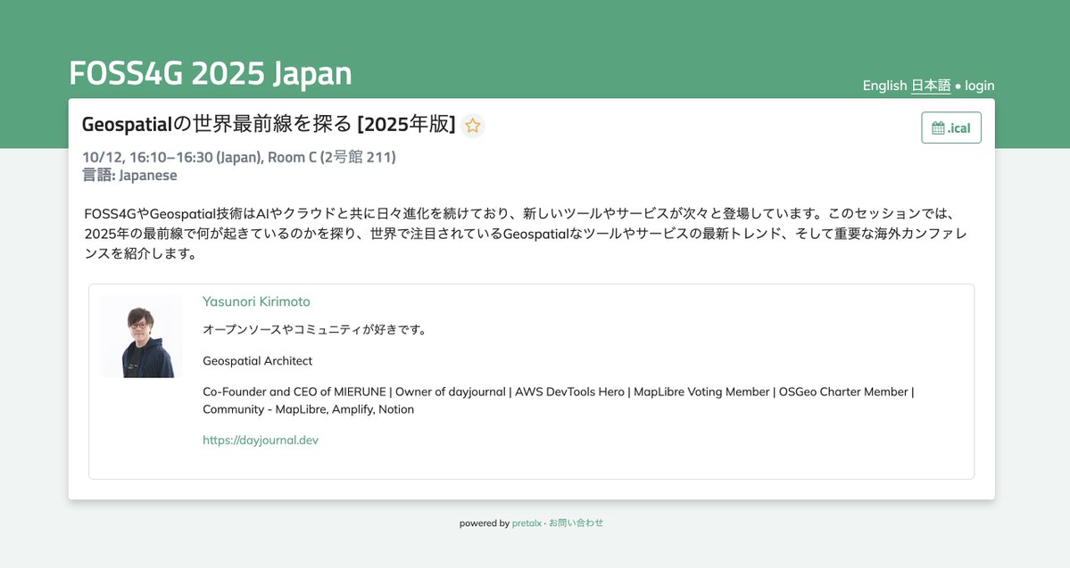Click the session abstract paragraph
Screen dimensions: 1070x568
click(526, 234)
